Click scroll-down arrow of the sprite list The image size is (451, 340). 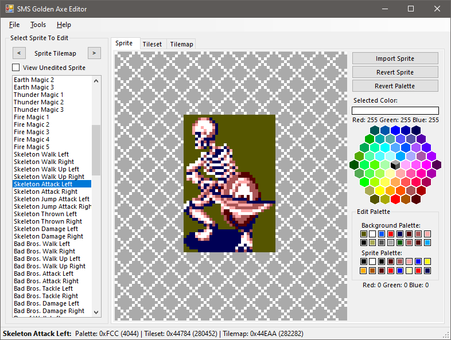[96, 312]
